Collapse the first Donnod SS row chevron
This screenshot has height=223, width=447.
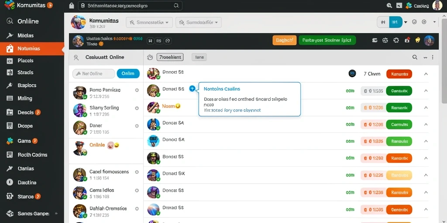tap(426, 74)
